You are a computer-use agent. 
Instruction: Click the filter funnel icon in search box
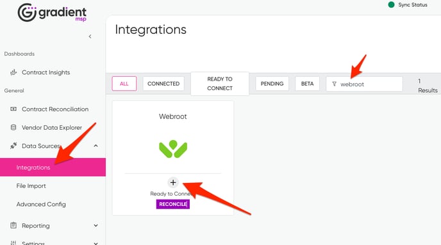(334, 84)
